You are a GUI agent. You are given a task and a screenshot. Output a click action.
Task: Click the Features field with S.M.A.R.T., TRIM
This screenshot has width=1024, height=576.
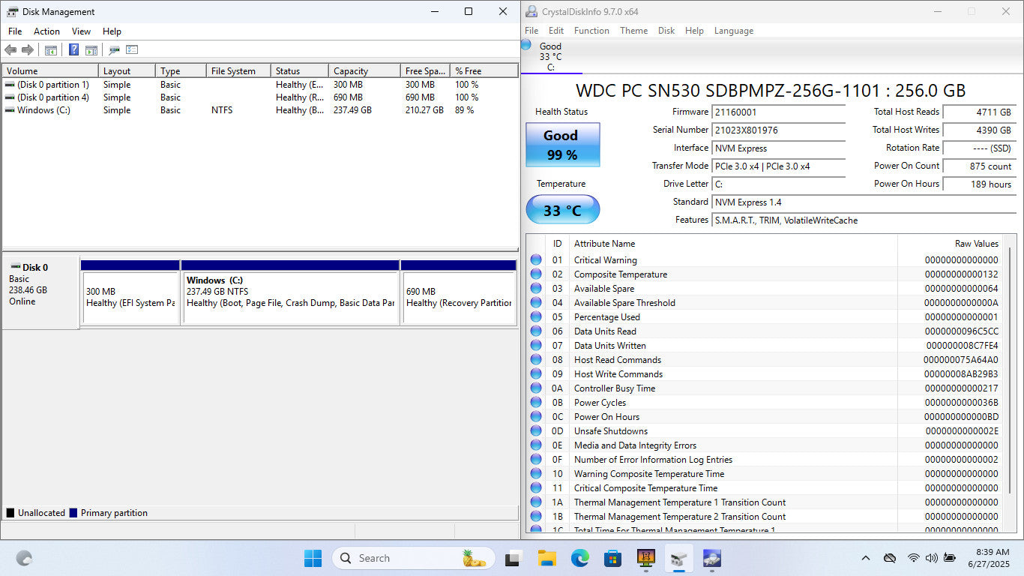863,220
